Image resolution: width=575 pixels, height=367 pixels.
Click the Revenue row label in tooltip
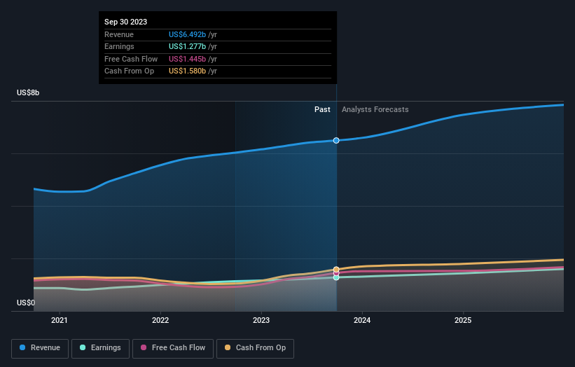[x=119, y=34]
